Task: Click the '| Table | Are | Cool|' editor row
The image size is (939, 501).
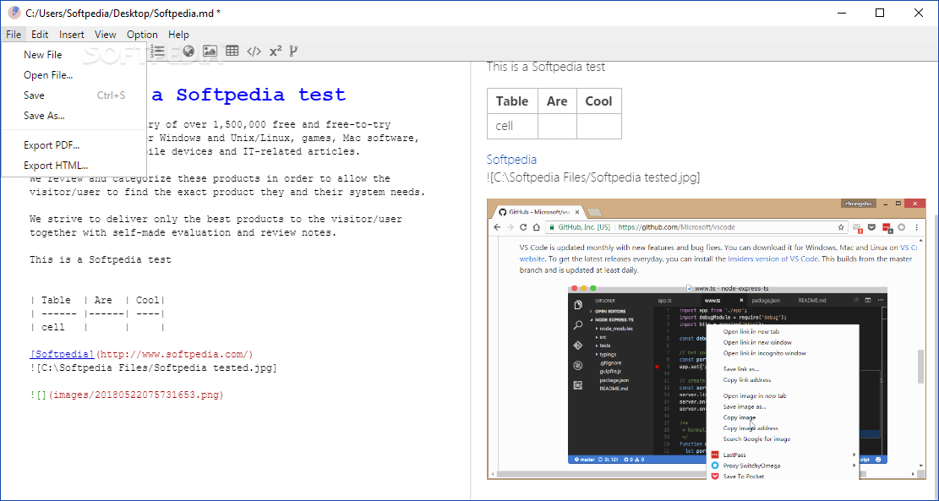Action: pos(97,301)
